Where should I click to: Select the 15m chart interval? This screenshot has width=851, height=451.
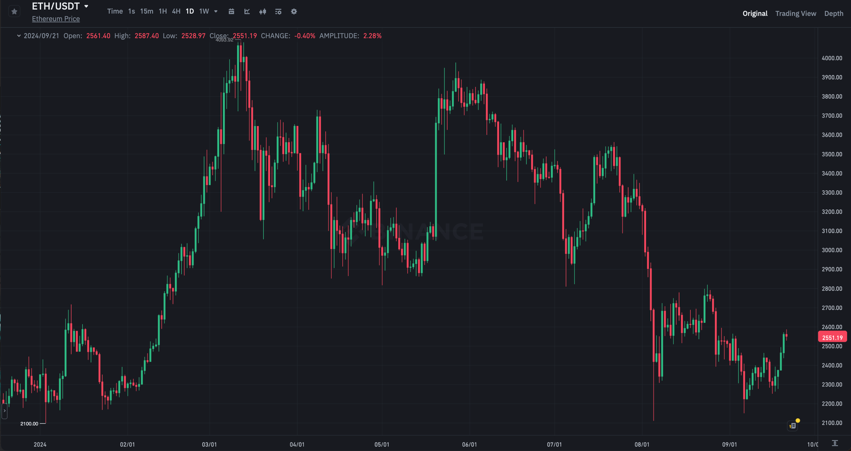146,11
